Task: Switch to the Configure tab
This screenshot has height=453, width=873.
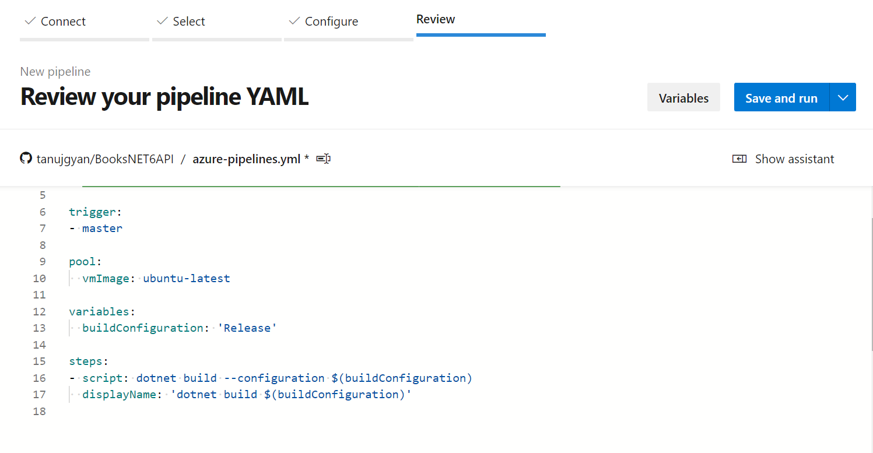Action: tap(331, 21)
